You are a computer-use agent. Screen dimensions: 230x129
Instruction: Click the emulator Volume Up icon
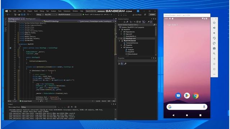pos(214,28)
